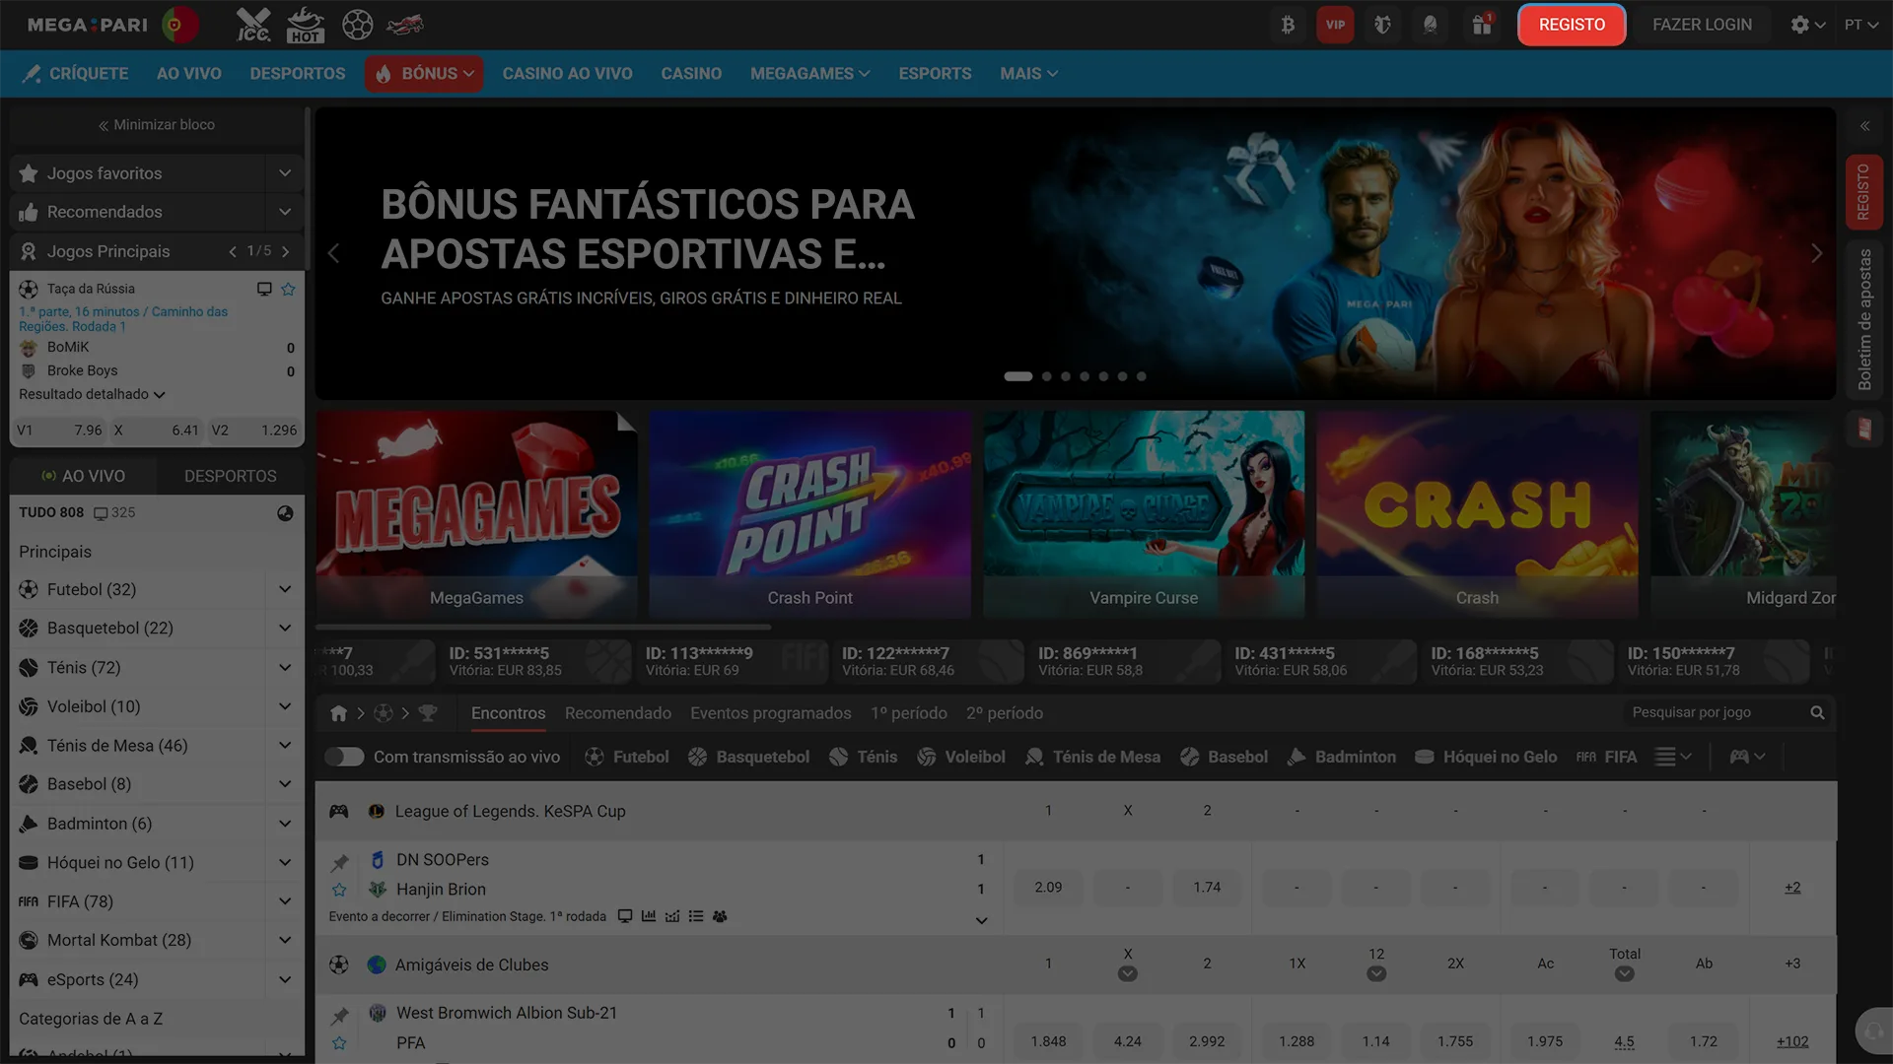Open video stream icon for DN SOOPers match

pos(624,916)
